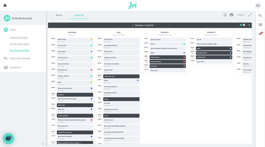Select Standby - BGM on item

tap(75, 77)
